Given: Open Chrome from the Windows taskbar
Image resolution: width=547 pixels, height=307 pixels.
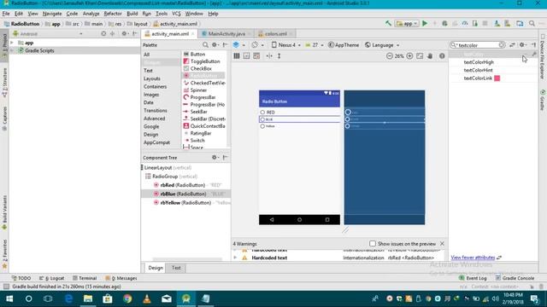Looking at the screenshot, I should 127,298.
